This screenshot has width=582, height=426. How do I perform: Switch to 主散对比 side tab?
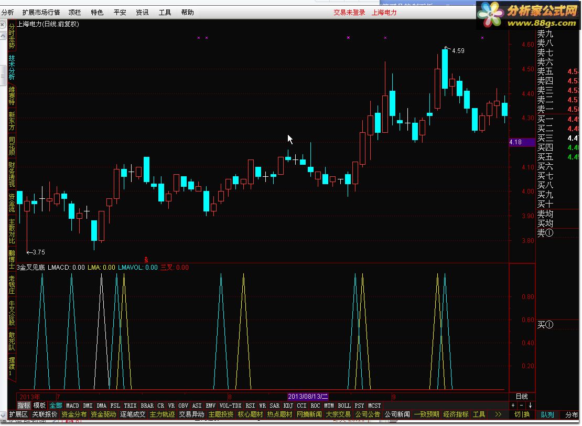coord(12,231)
